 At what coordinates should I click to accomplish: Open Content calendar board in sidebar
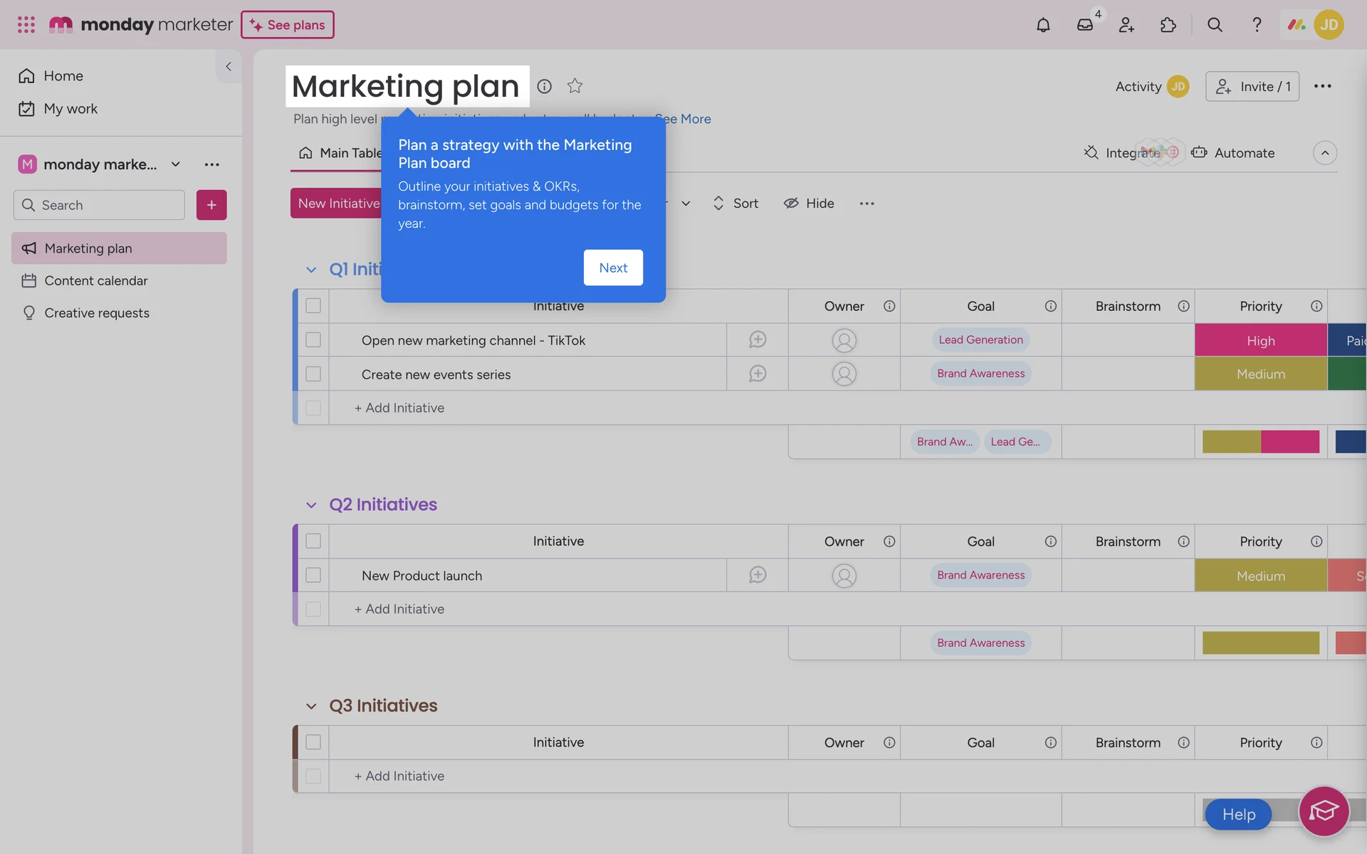pos(96,281)
